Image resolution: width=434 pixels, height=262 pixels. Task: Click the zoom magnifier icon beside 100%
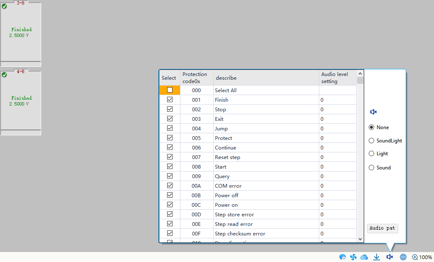pos(414,257)
